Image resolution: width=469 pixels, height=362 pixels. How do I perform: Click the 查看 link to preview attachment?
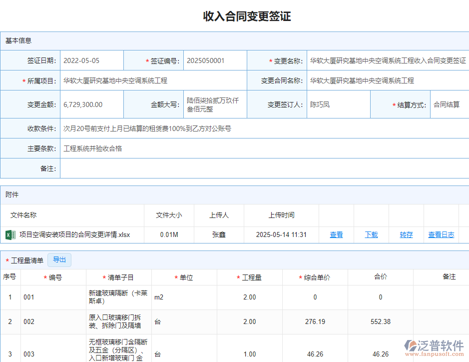[336, 234]
